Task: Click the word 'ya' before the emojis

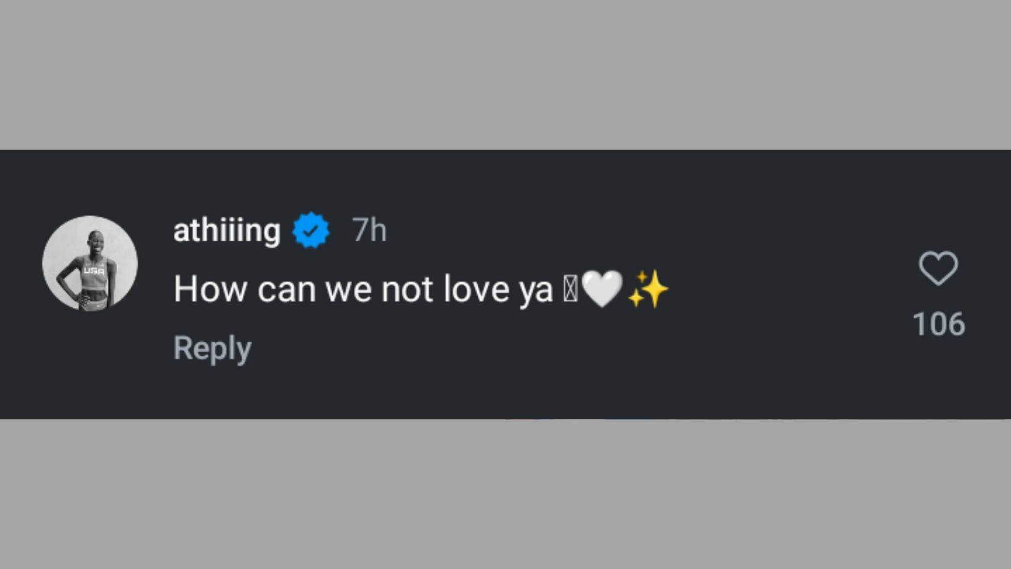Action: click(536, 290)
